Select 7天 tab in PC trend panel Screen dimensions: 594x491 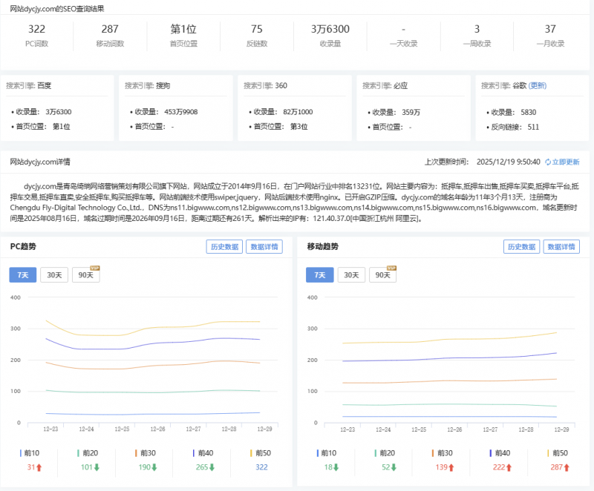[22, 274]
